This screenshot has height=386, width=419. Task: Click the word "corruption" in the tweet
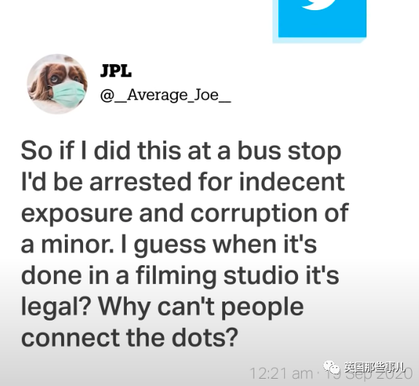tap(254, 213)
